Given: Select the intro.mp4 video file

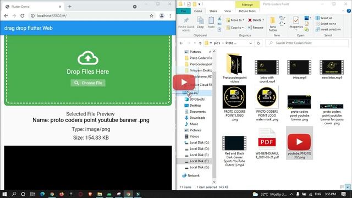Looking at the screenshot, I should (299, 69).
